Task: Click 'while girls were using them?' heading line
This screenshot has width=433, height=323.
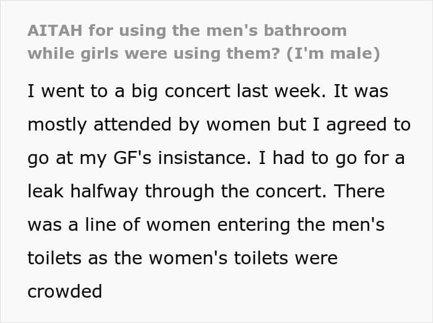Action: [x=154, y=54]
